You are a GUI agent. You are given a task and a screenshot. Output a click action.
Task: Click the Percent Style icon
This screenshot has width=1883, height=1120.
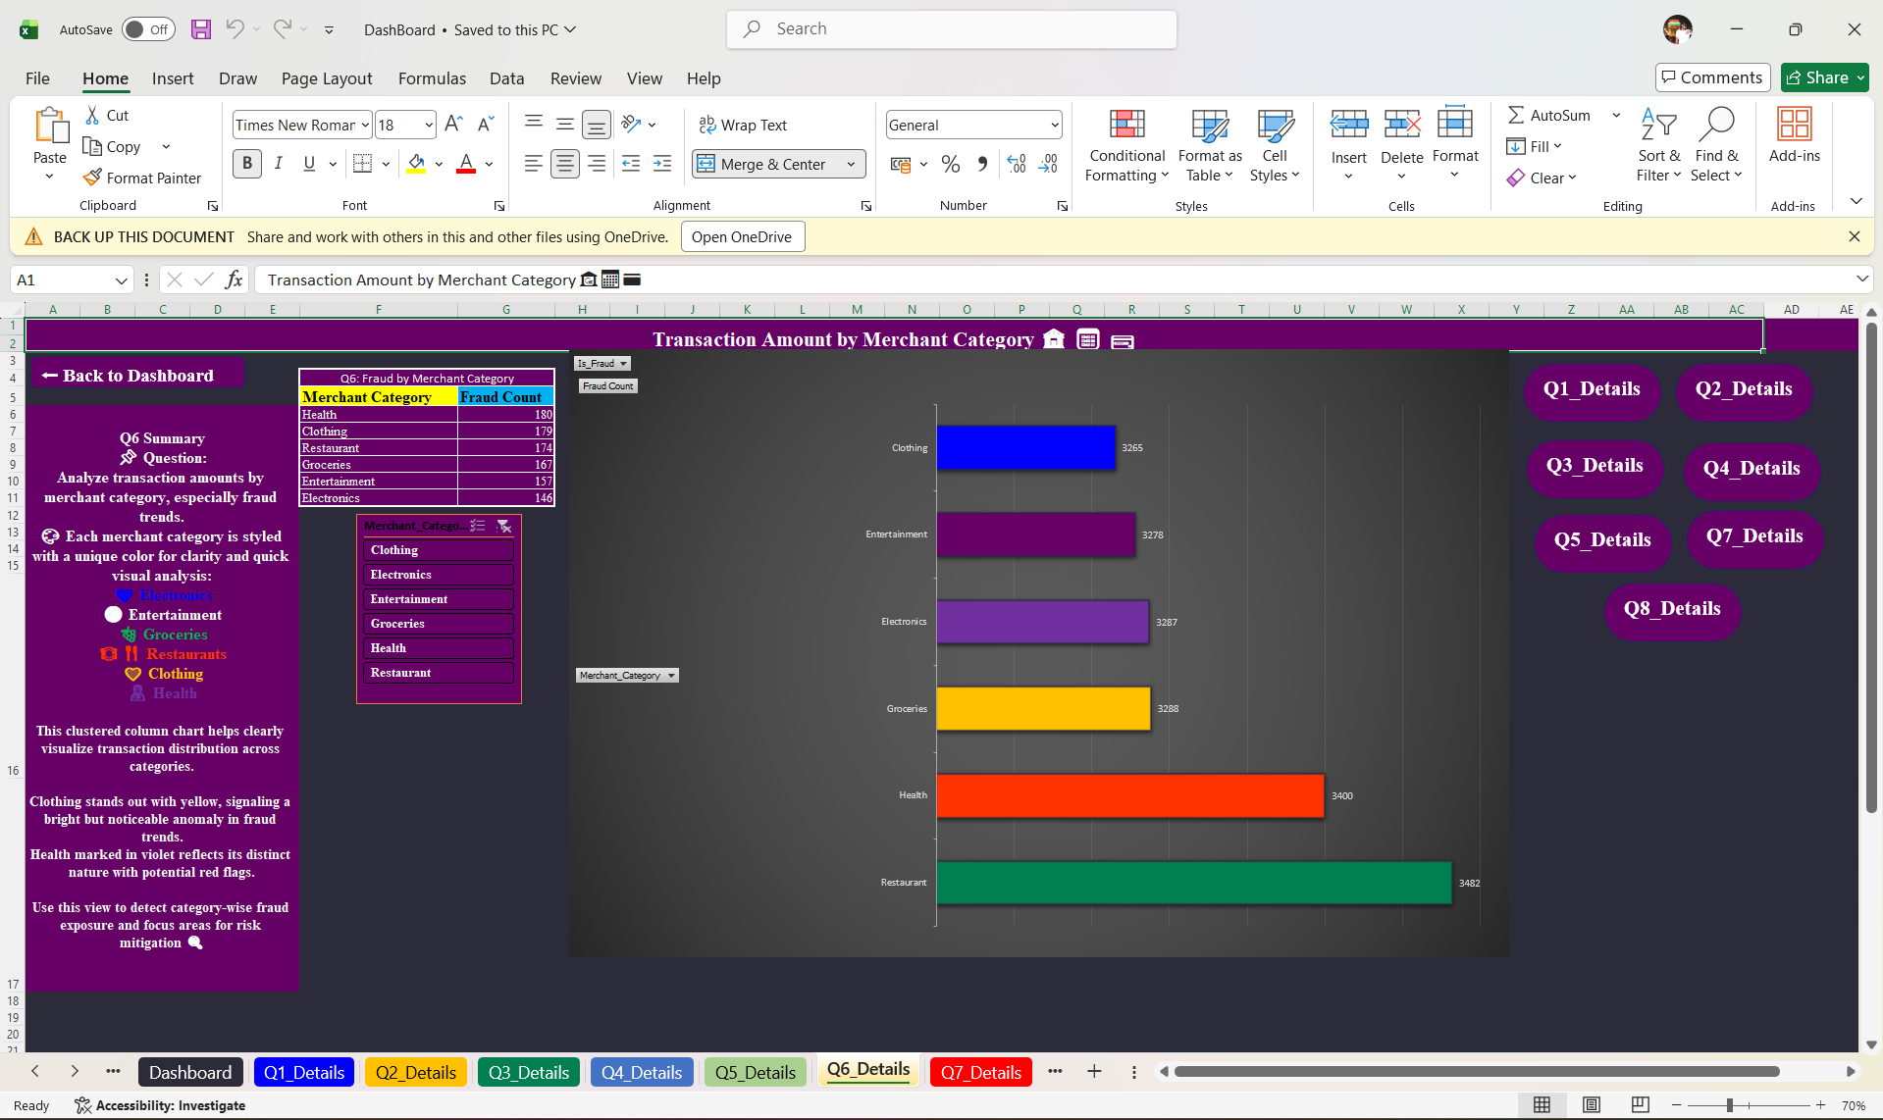click(x=950, y=164)
